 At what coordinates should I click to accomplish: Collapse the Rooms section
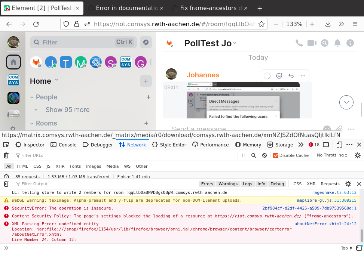coord(32,124)
